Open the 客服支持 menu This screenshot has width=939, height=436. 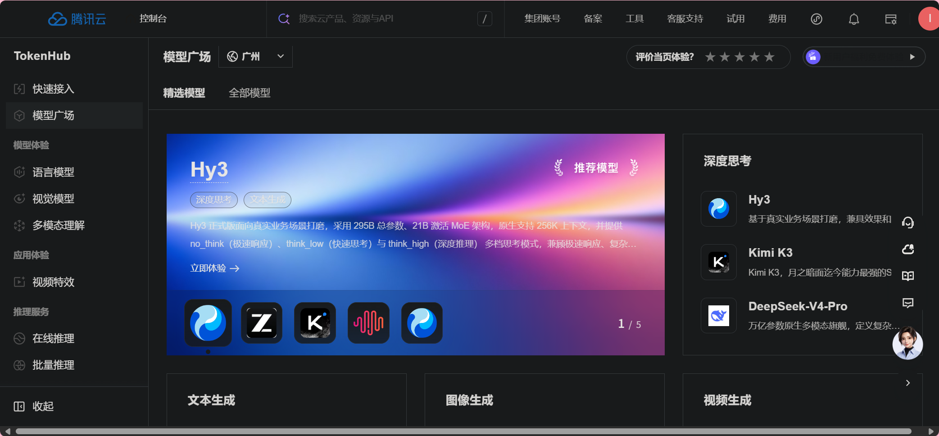point(685,19)
